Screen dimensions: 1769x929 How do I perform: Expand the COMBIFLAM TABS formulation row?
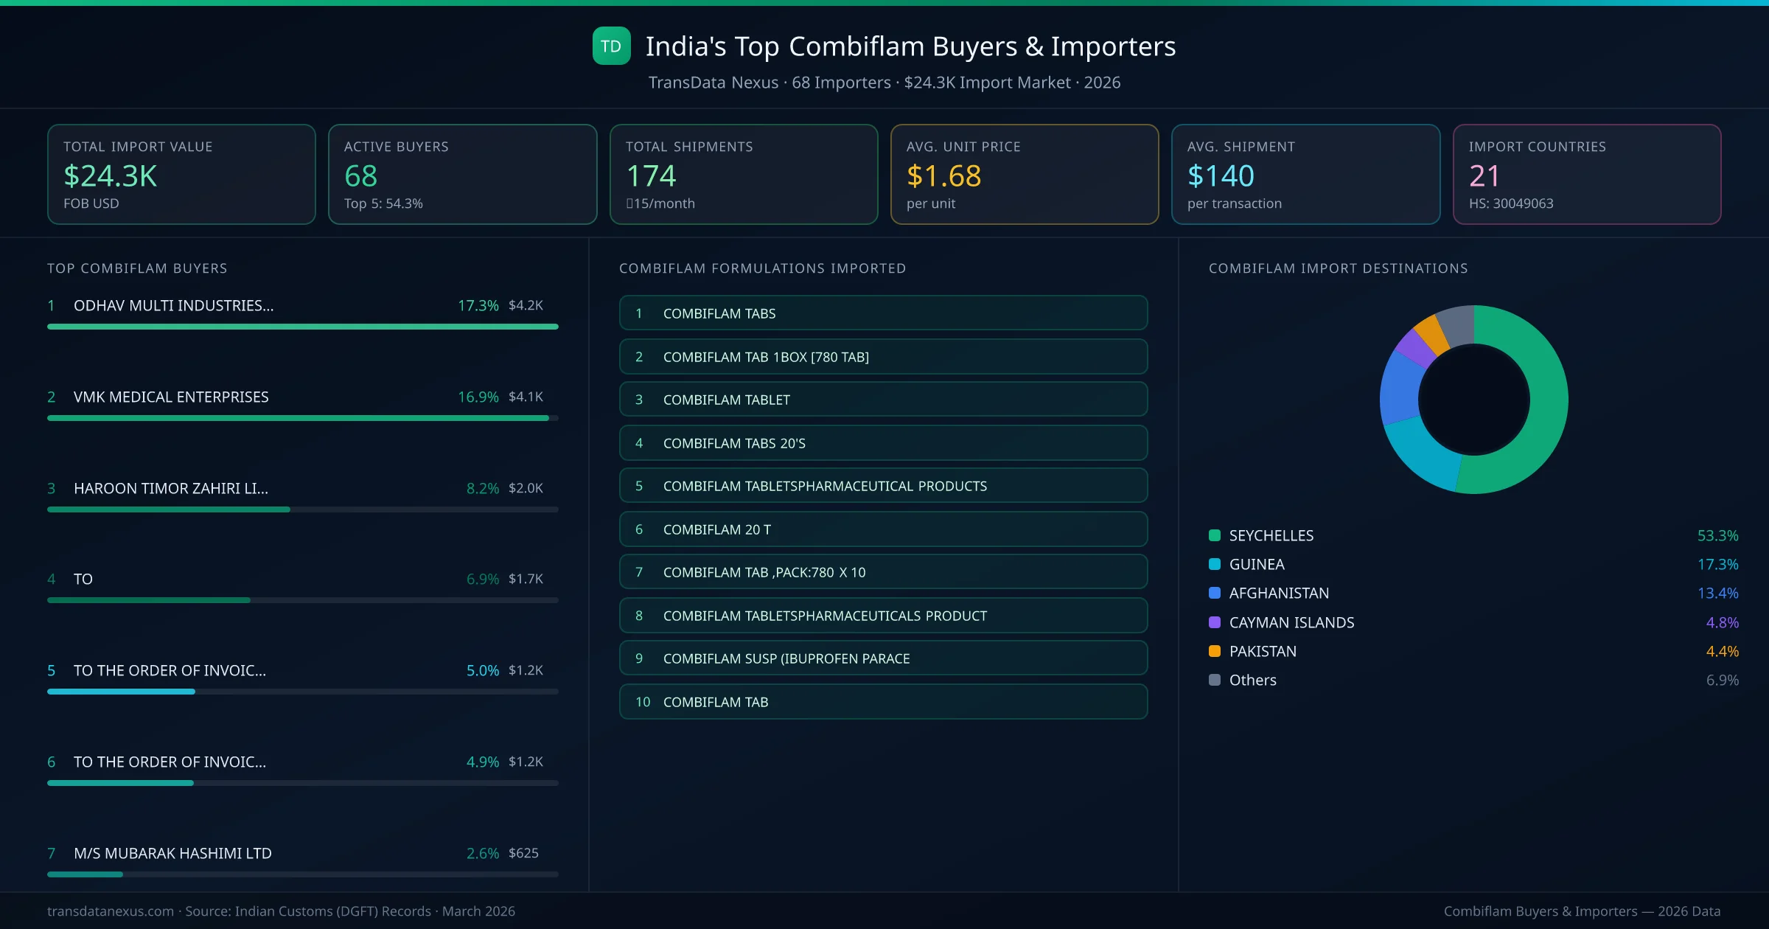[882, 313]
